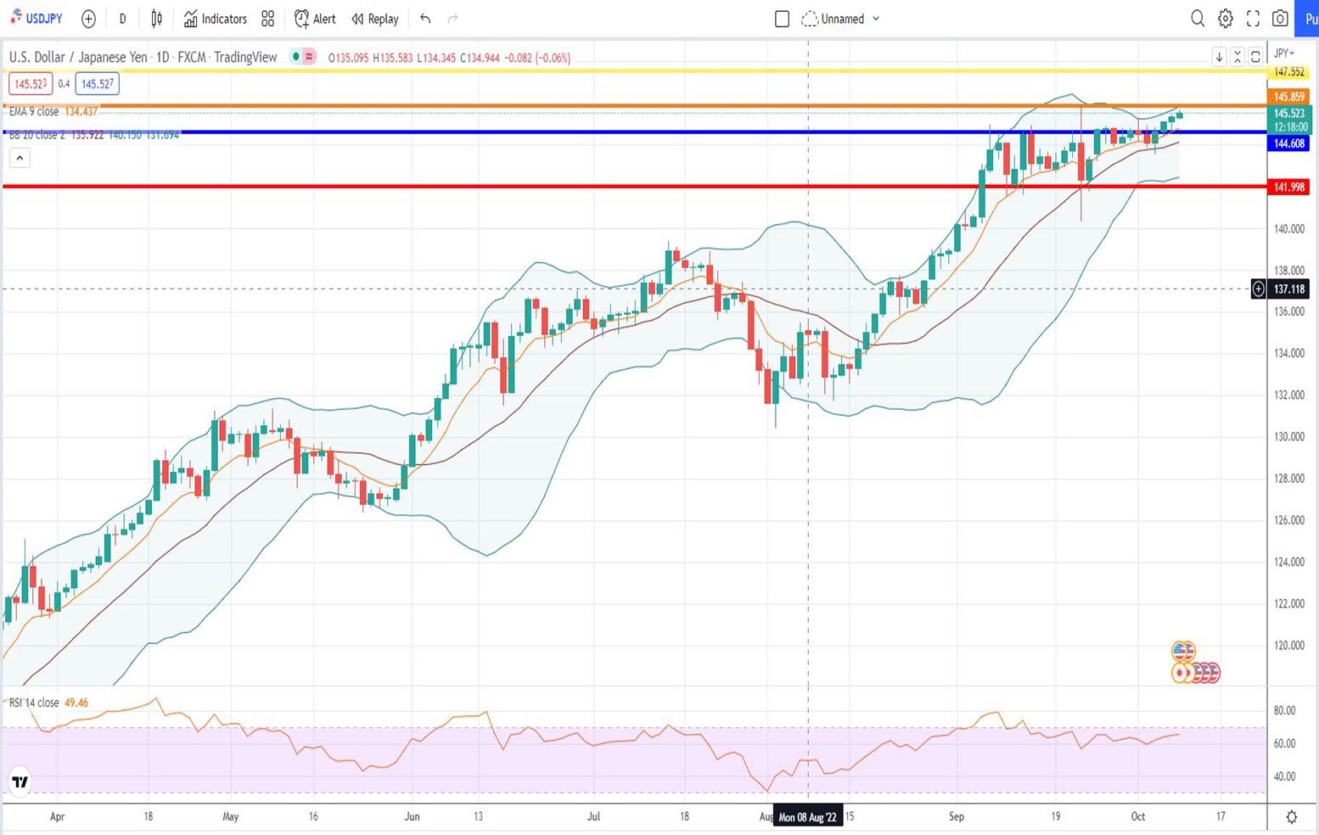Click the red 141.998 price level label
The height and width of the screenshot is (835, 1319).
[x=1288, y=187]
